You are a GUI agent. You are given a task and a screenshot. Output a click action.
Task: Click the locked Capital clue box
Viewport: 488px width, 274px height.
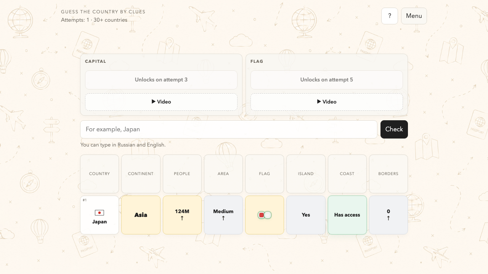pyautogui.click(x=161, y=80)
